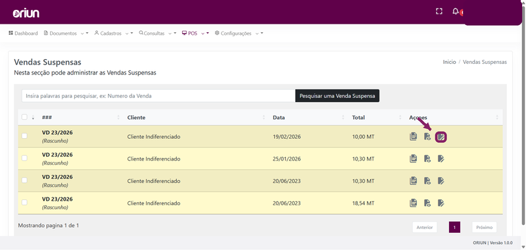Screen dimensions: 526x250
Task: Open the Cadastros dropdown
Action: (x=114, y=33)
